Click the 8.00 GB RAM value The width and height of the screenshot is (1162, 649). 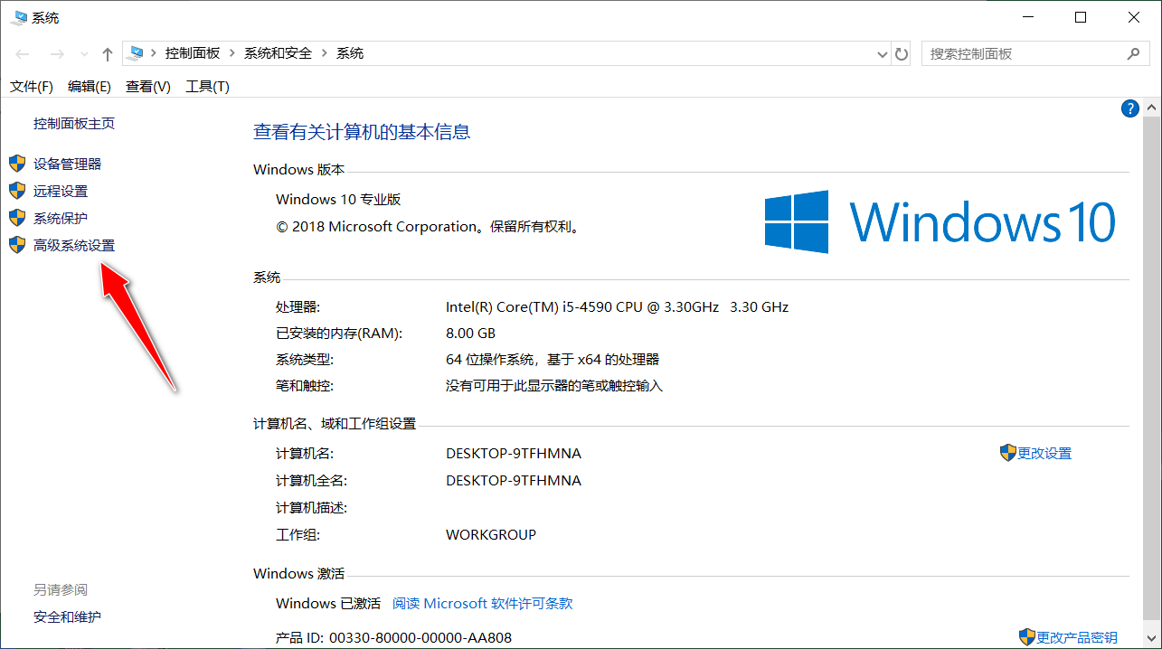pos(470,333)
